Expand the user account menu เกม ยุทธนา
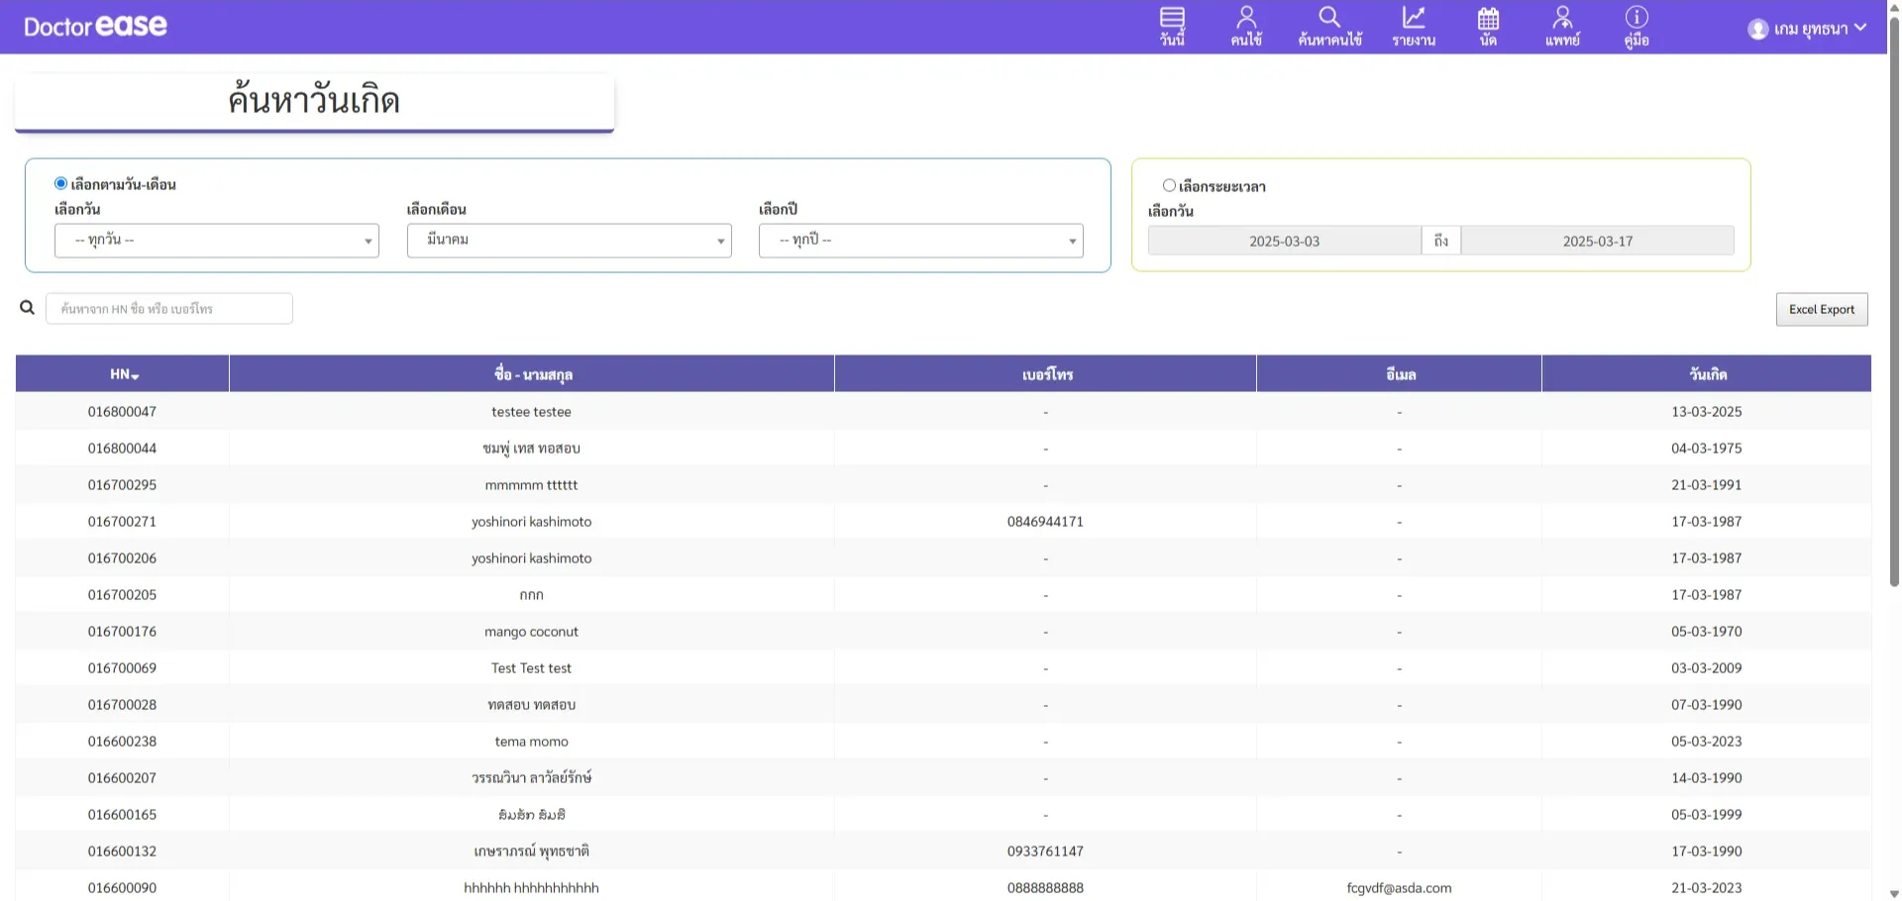 pos(1808,29)
